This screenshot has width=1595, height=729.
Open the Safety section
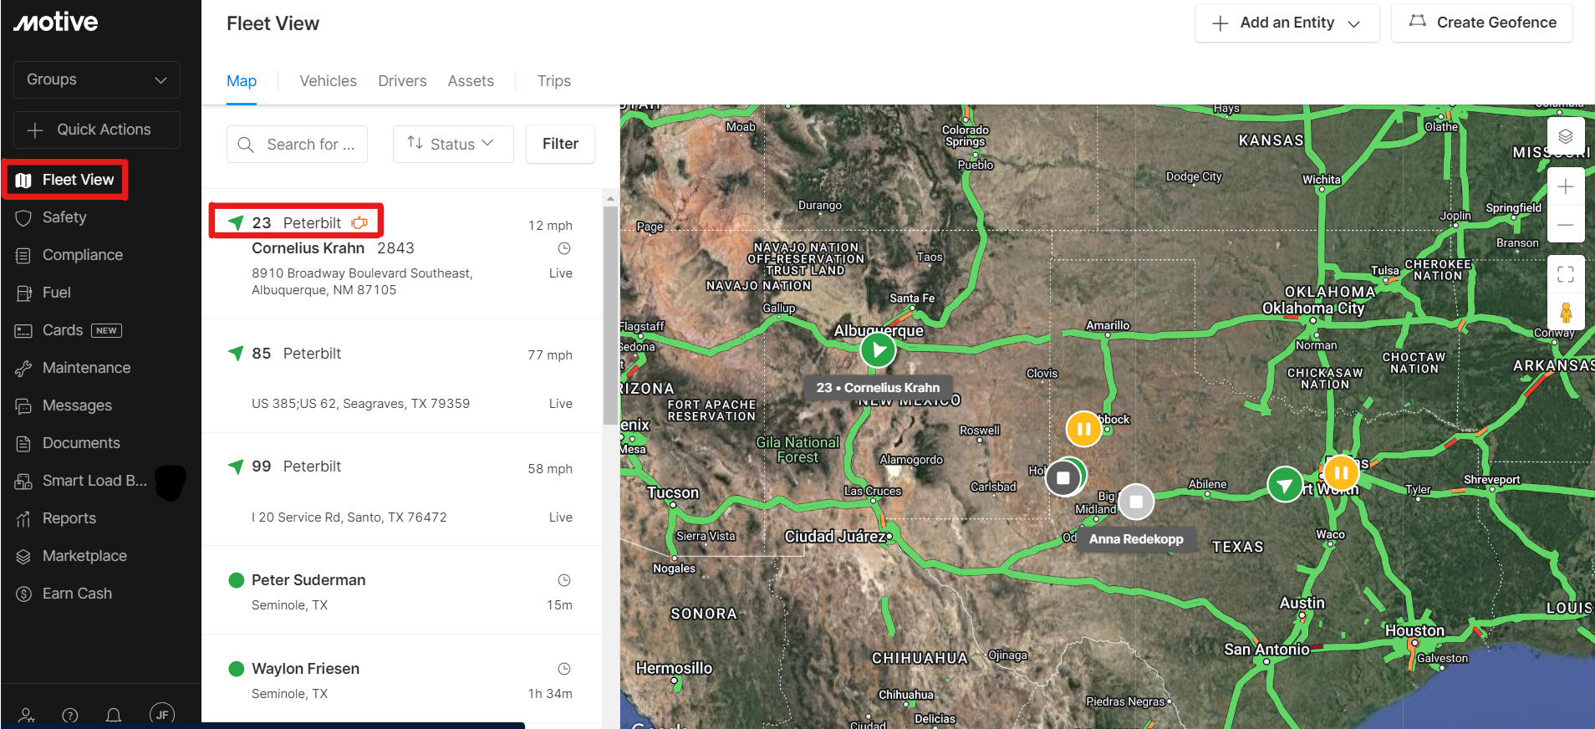64,217
